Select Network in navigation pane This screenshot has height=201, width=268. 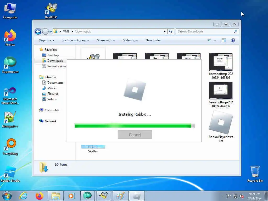pos(51,121)
